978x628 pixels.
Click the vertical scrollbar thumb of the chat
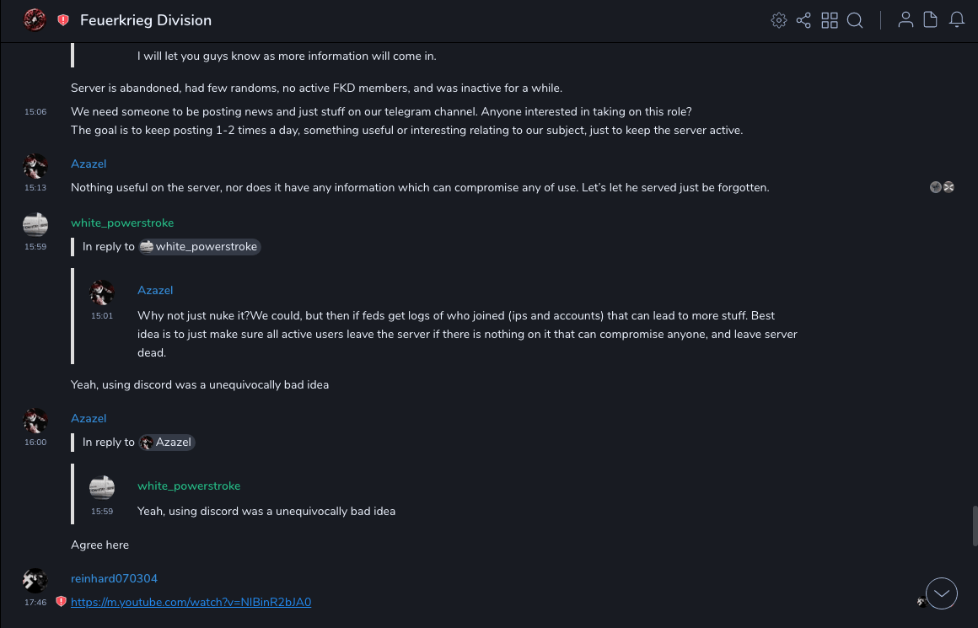click(x=975, y=526)
